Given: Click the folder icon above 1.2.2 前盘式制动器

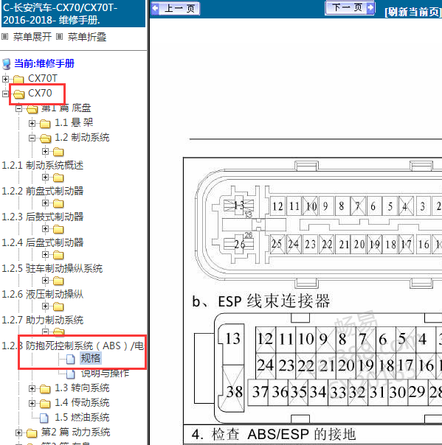Looking at the screenshot, I should pyautogui.click(x=58, y=178).
